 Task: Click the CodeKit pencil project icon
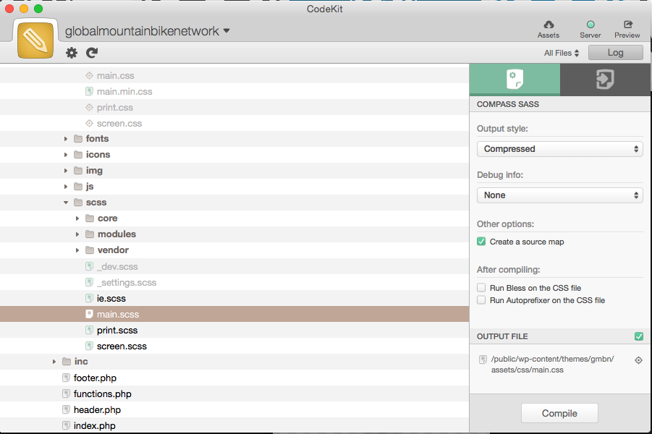tap(35, 41)
